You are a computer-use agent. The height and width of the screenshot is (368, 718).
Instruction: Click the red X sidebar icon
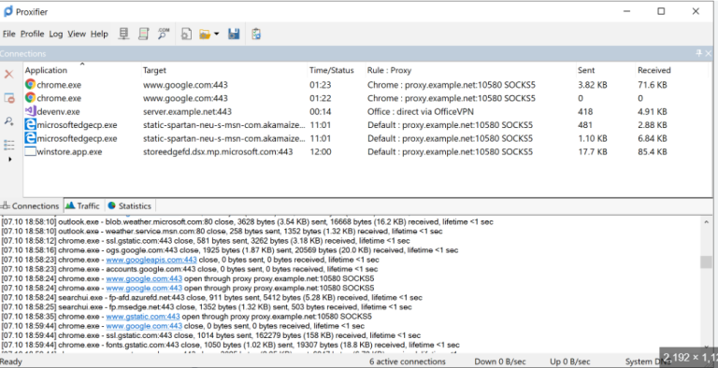8,74
